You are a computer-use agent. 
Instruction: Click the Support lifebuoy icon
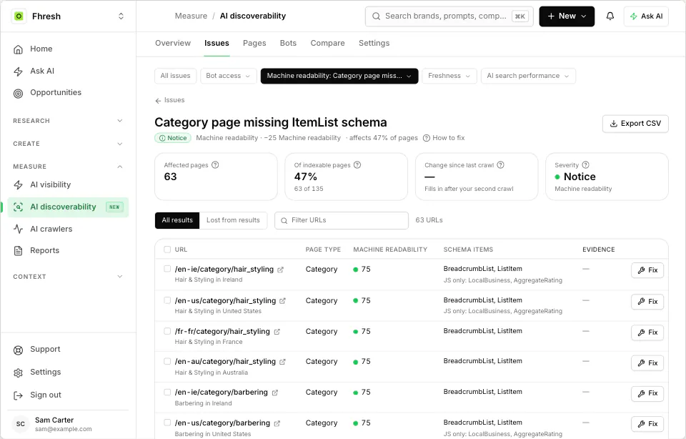[18, 350]
